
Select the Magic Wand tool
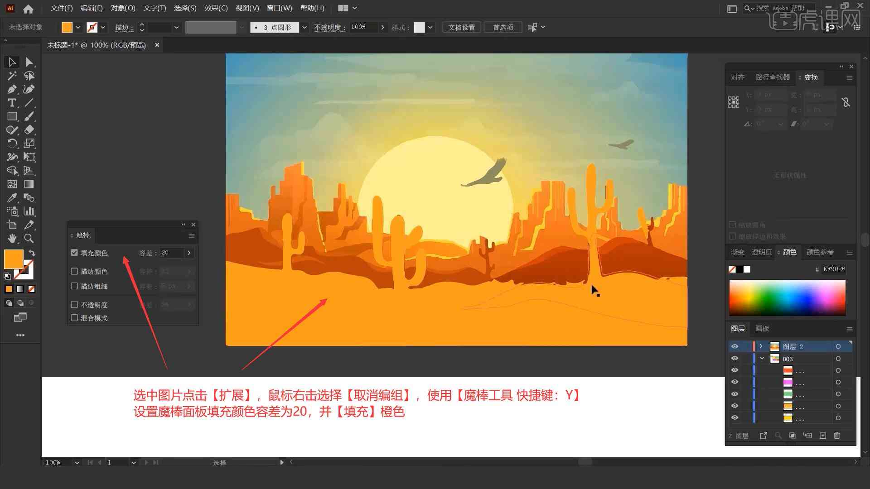(11, 75)
